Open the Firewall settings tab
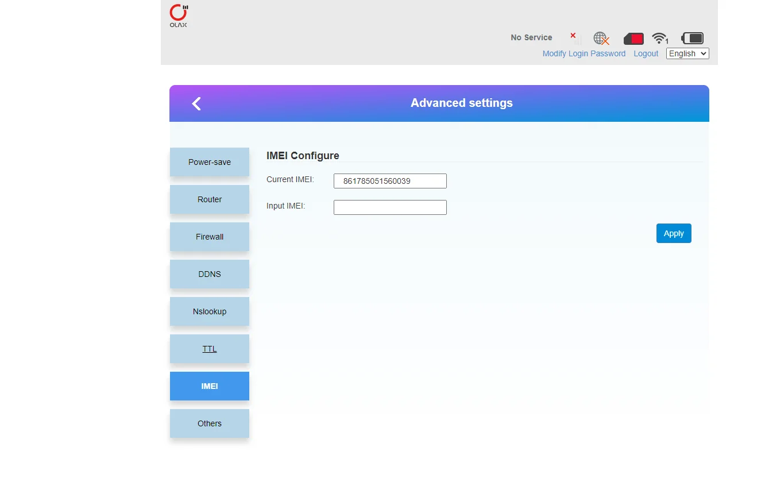The height and width of the screenshot is (501, 765). pos(210,237)
